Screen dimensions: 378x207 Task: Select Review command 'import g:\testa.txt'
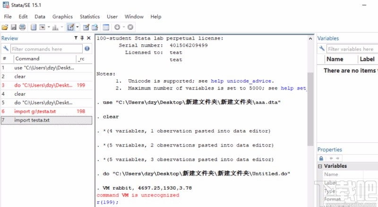[46, 111]
